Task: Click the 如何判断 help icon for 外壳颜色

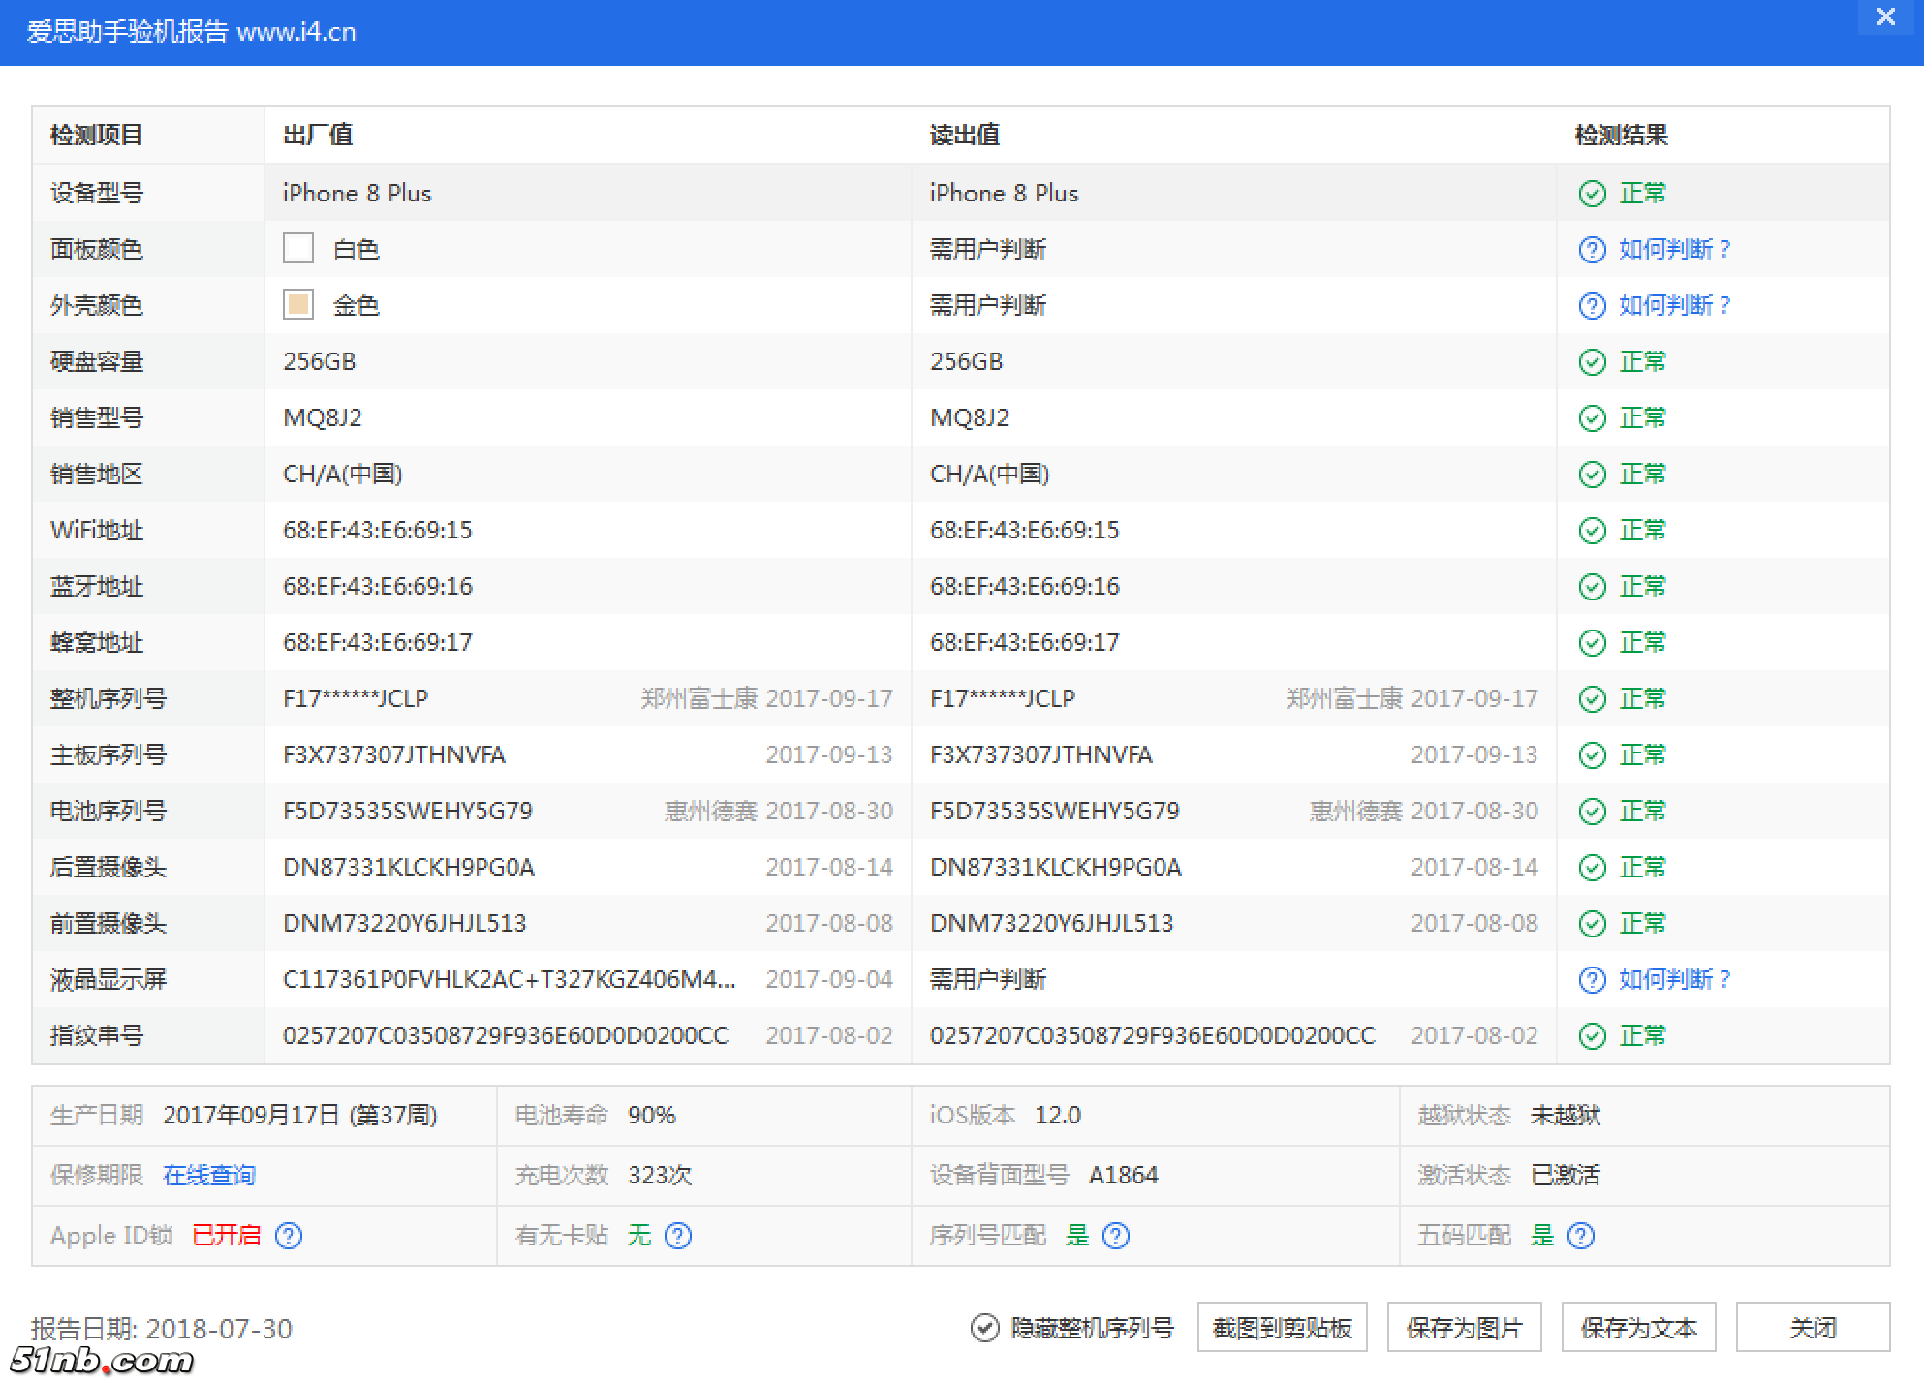Action: tap(1592, 305)
